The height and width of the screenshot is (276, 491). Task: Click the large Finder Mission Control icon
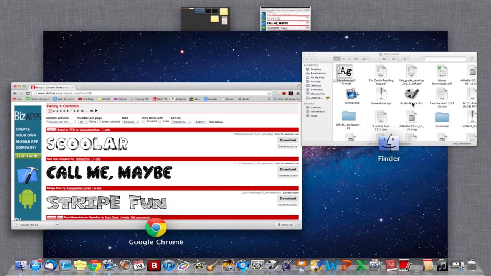point(389,143)
